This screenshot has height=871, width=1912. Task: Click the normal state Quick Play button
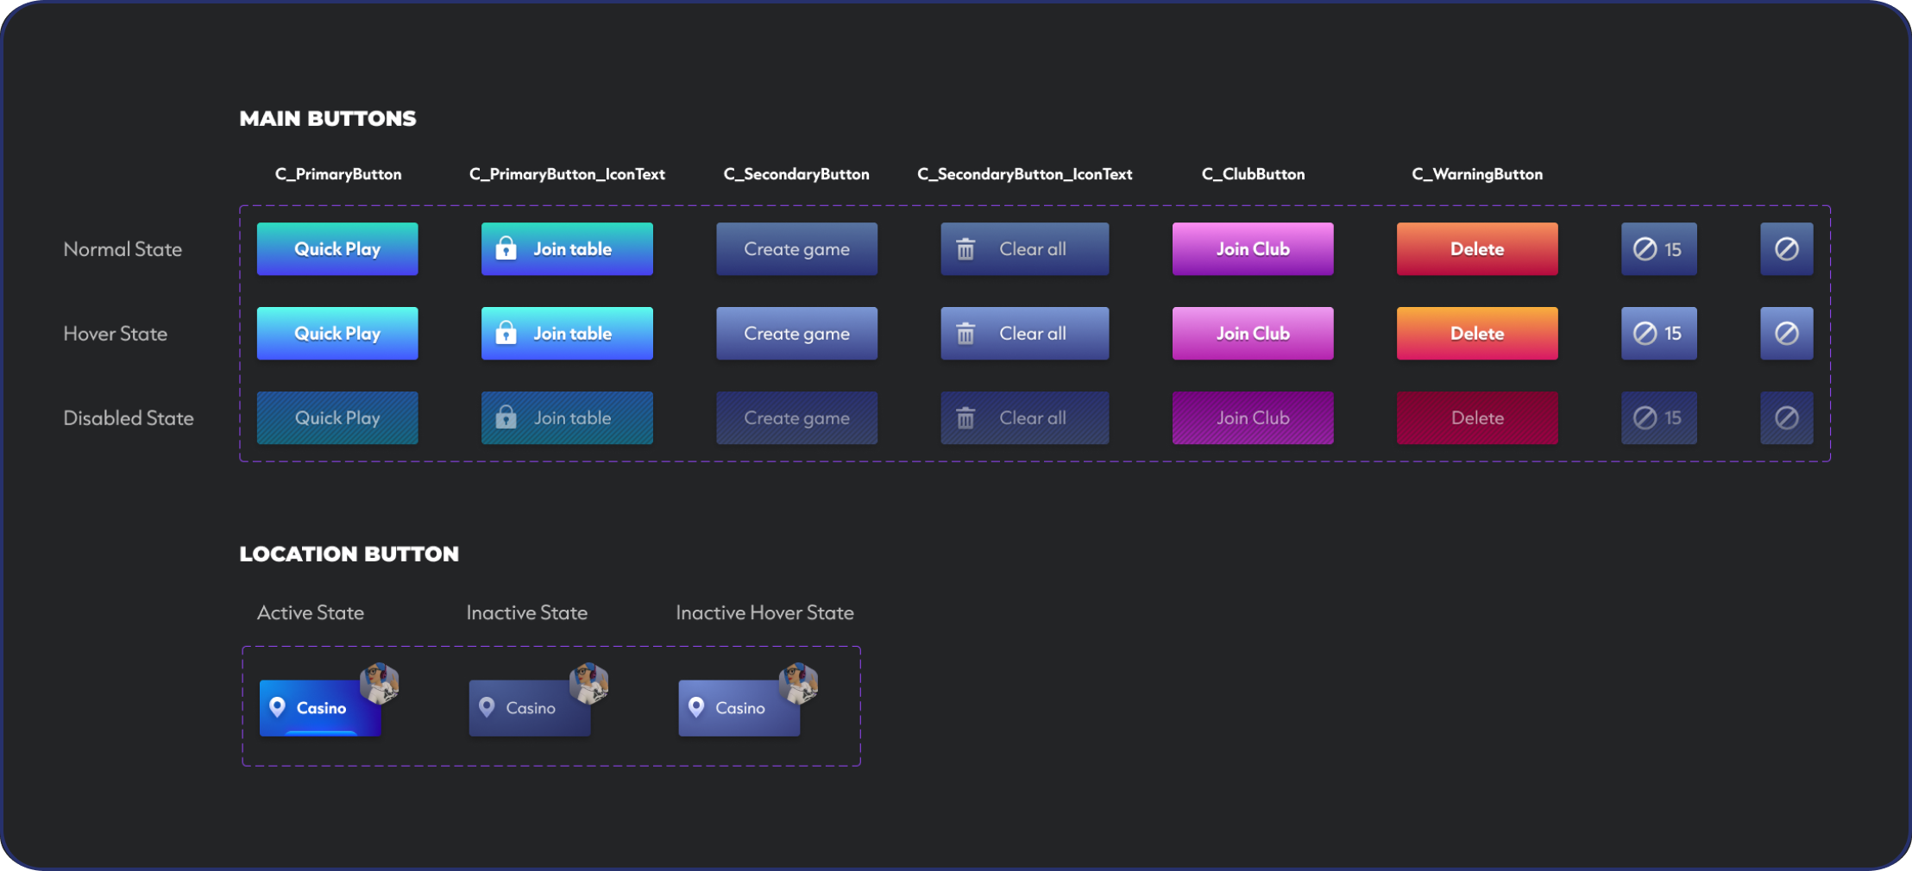[337, 249]
